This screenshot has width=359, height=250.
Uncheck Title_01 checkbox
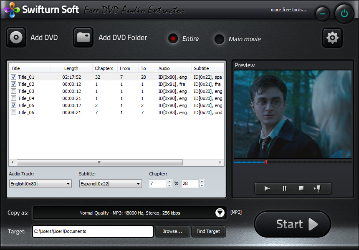tap(13, 77)
